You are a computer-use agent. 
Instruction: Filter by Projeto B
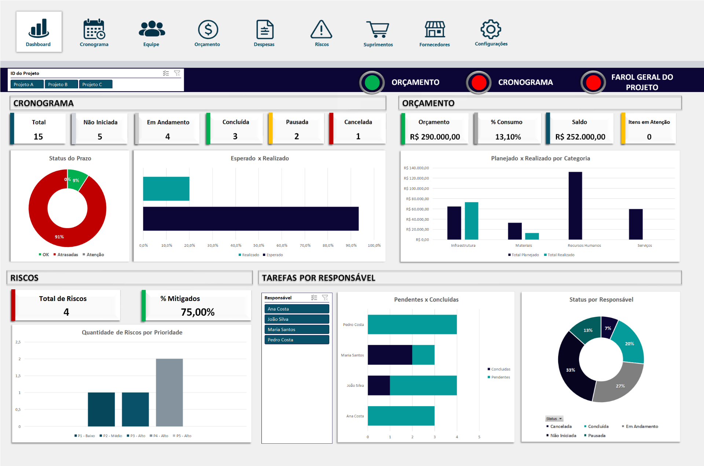pos(61,84)
